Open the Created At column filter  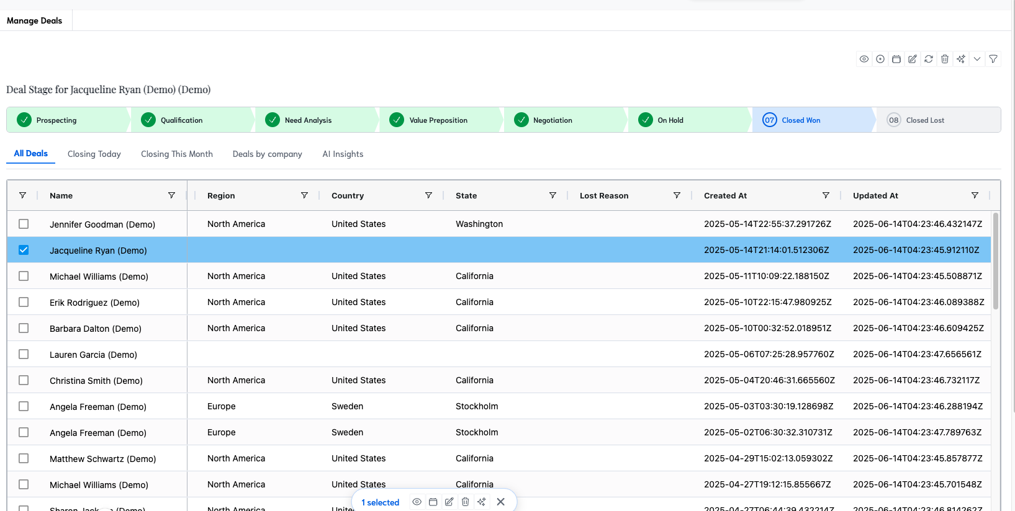826,195
